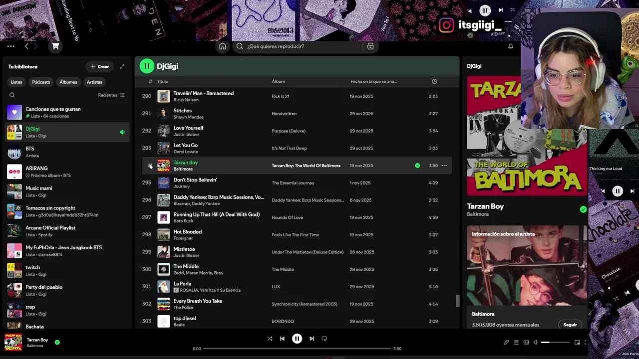Toggle repeat in the player bar
The image size is (639, 359).
pos(324,339)
